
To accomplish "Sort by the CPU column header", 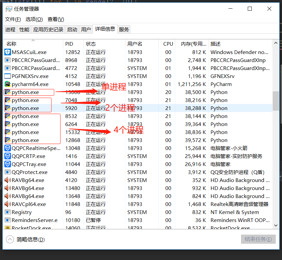I will tap(167, 44).
